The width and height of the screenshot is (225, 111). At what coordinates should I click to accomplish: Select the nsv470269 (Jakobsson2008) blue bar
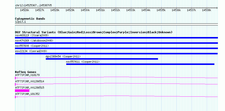pyautogui.click(x=116, y=43)
